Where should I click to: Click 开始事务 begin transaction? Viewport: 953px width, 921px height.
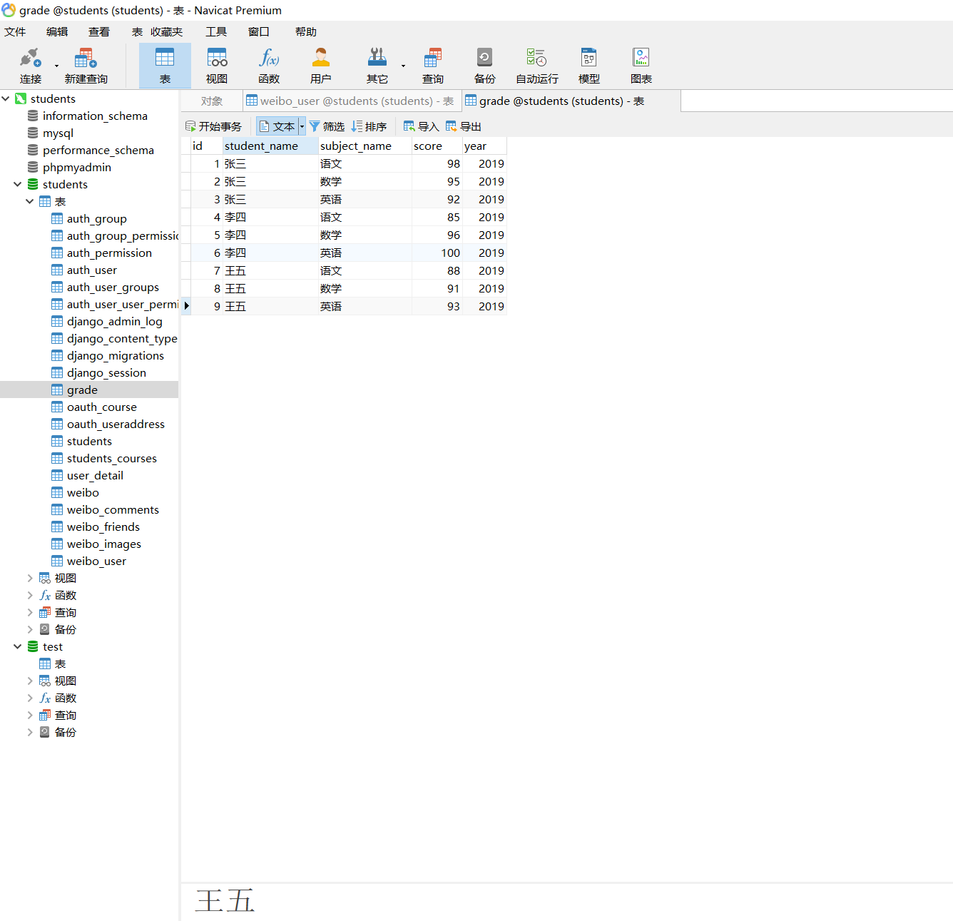point(213,126)
